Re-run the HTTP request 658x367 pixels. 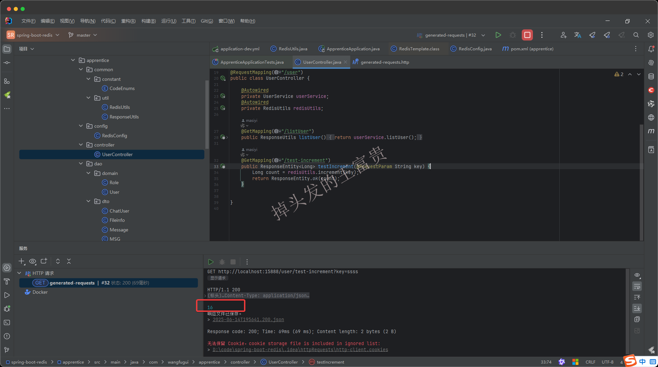coord(211,262)
